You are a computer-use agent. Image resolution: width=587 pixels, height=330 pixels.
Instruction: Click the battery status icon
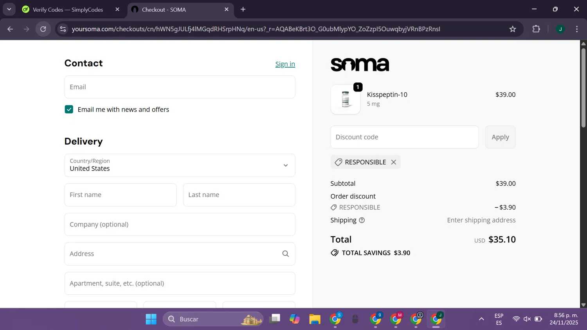pyautogui.click(x=538, y=319)
